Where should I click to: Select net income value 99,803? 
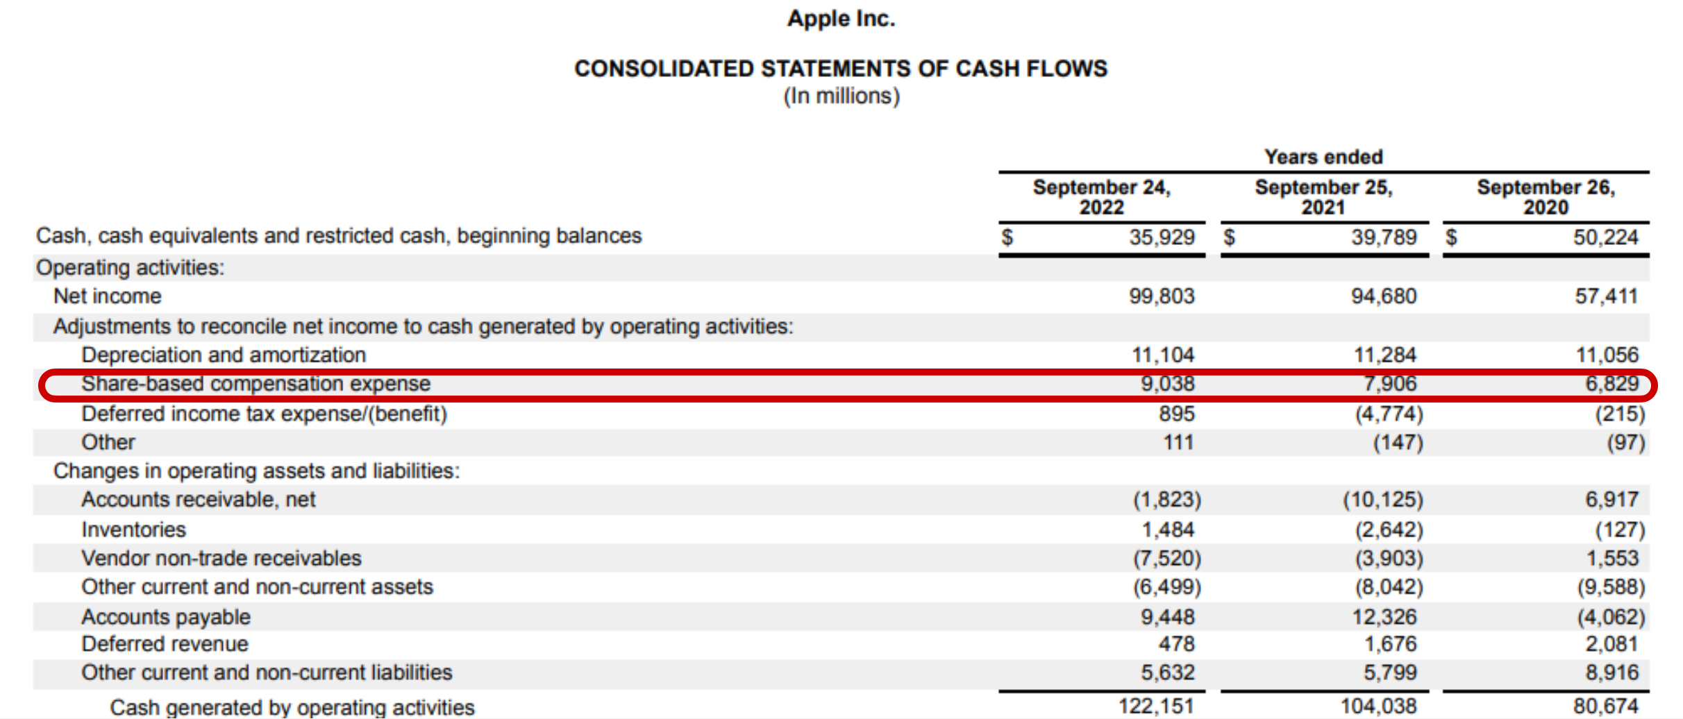tap(1162, 296)
